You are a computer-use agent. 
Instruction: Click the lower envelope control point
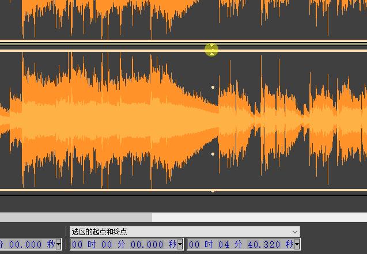tap(213, 154)
